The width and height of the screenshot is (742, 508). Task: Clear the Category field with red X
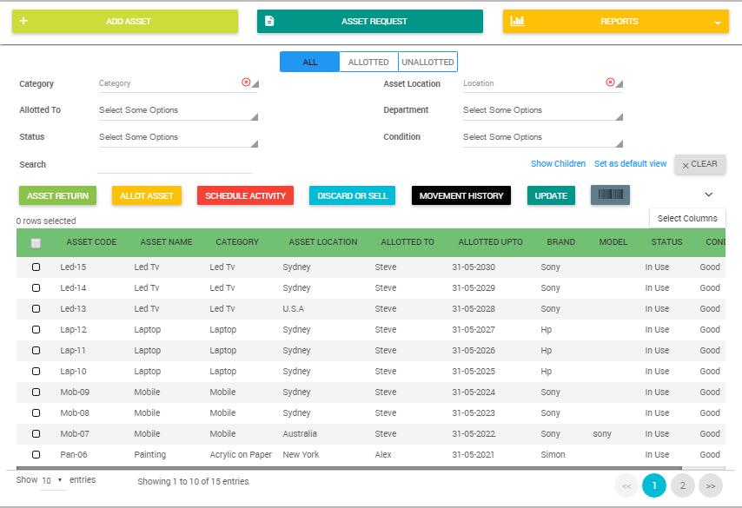(246, 82)
